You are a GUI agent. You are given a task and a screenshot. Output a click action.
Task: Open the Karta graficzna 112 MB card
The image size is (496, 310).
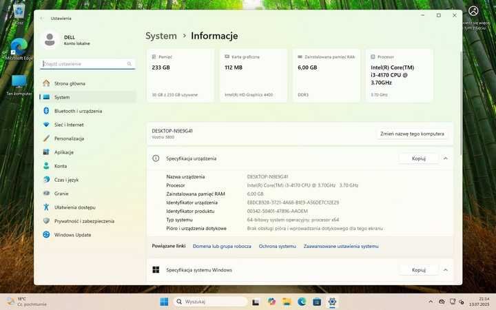(254, 75)
